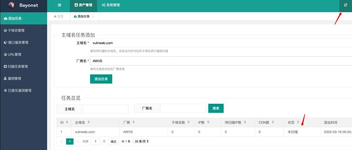Switch to the 主页 tab
This screenshot has height=150, width=352.
pyautogui.click(x=59, y=16)
